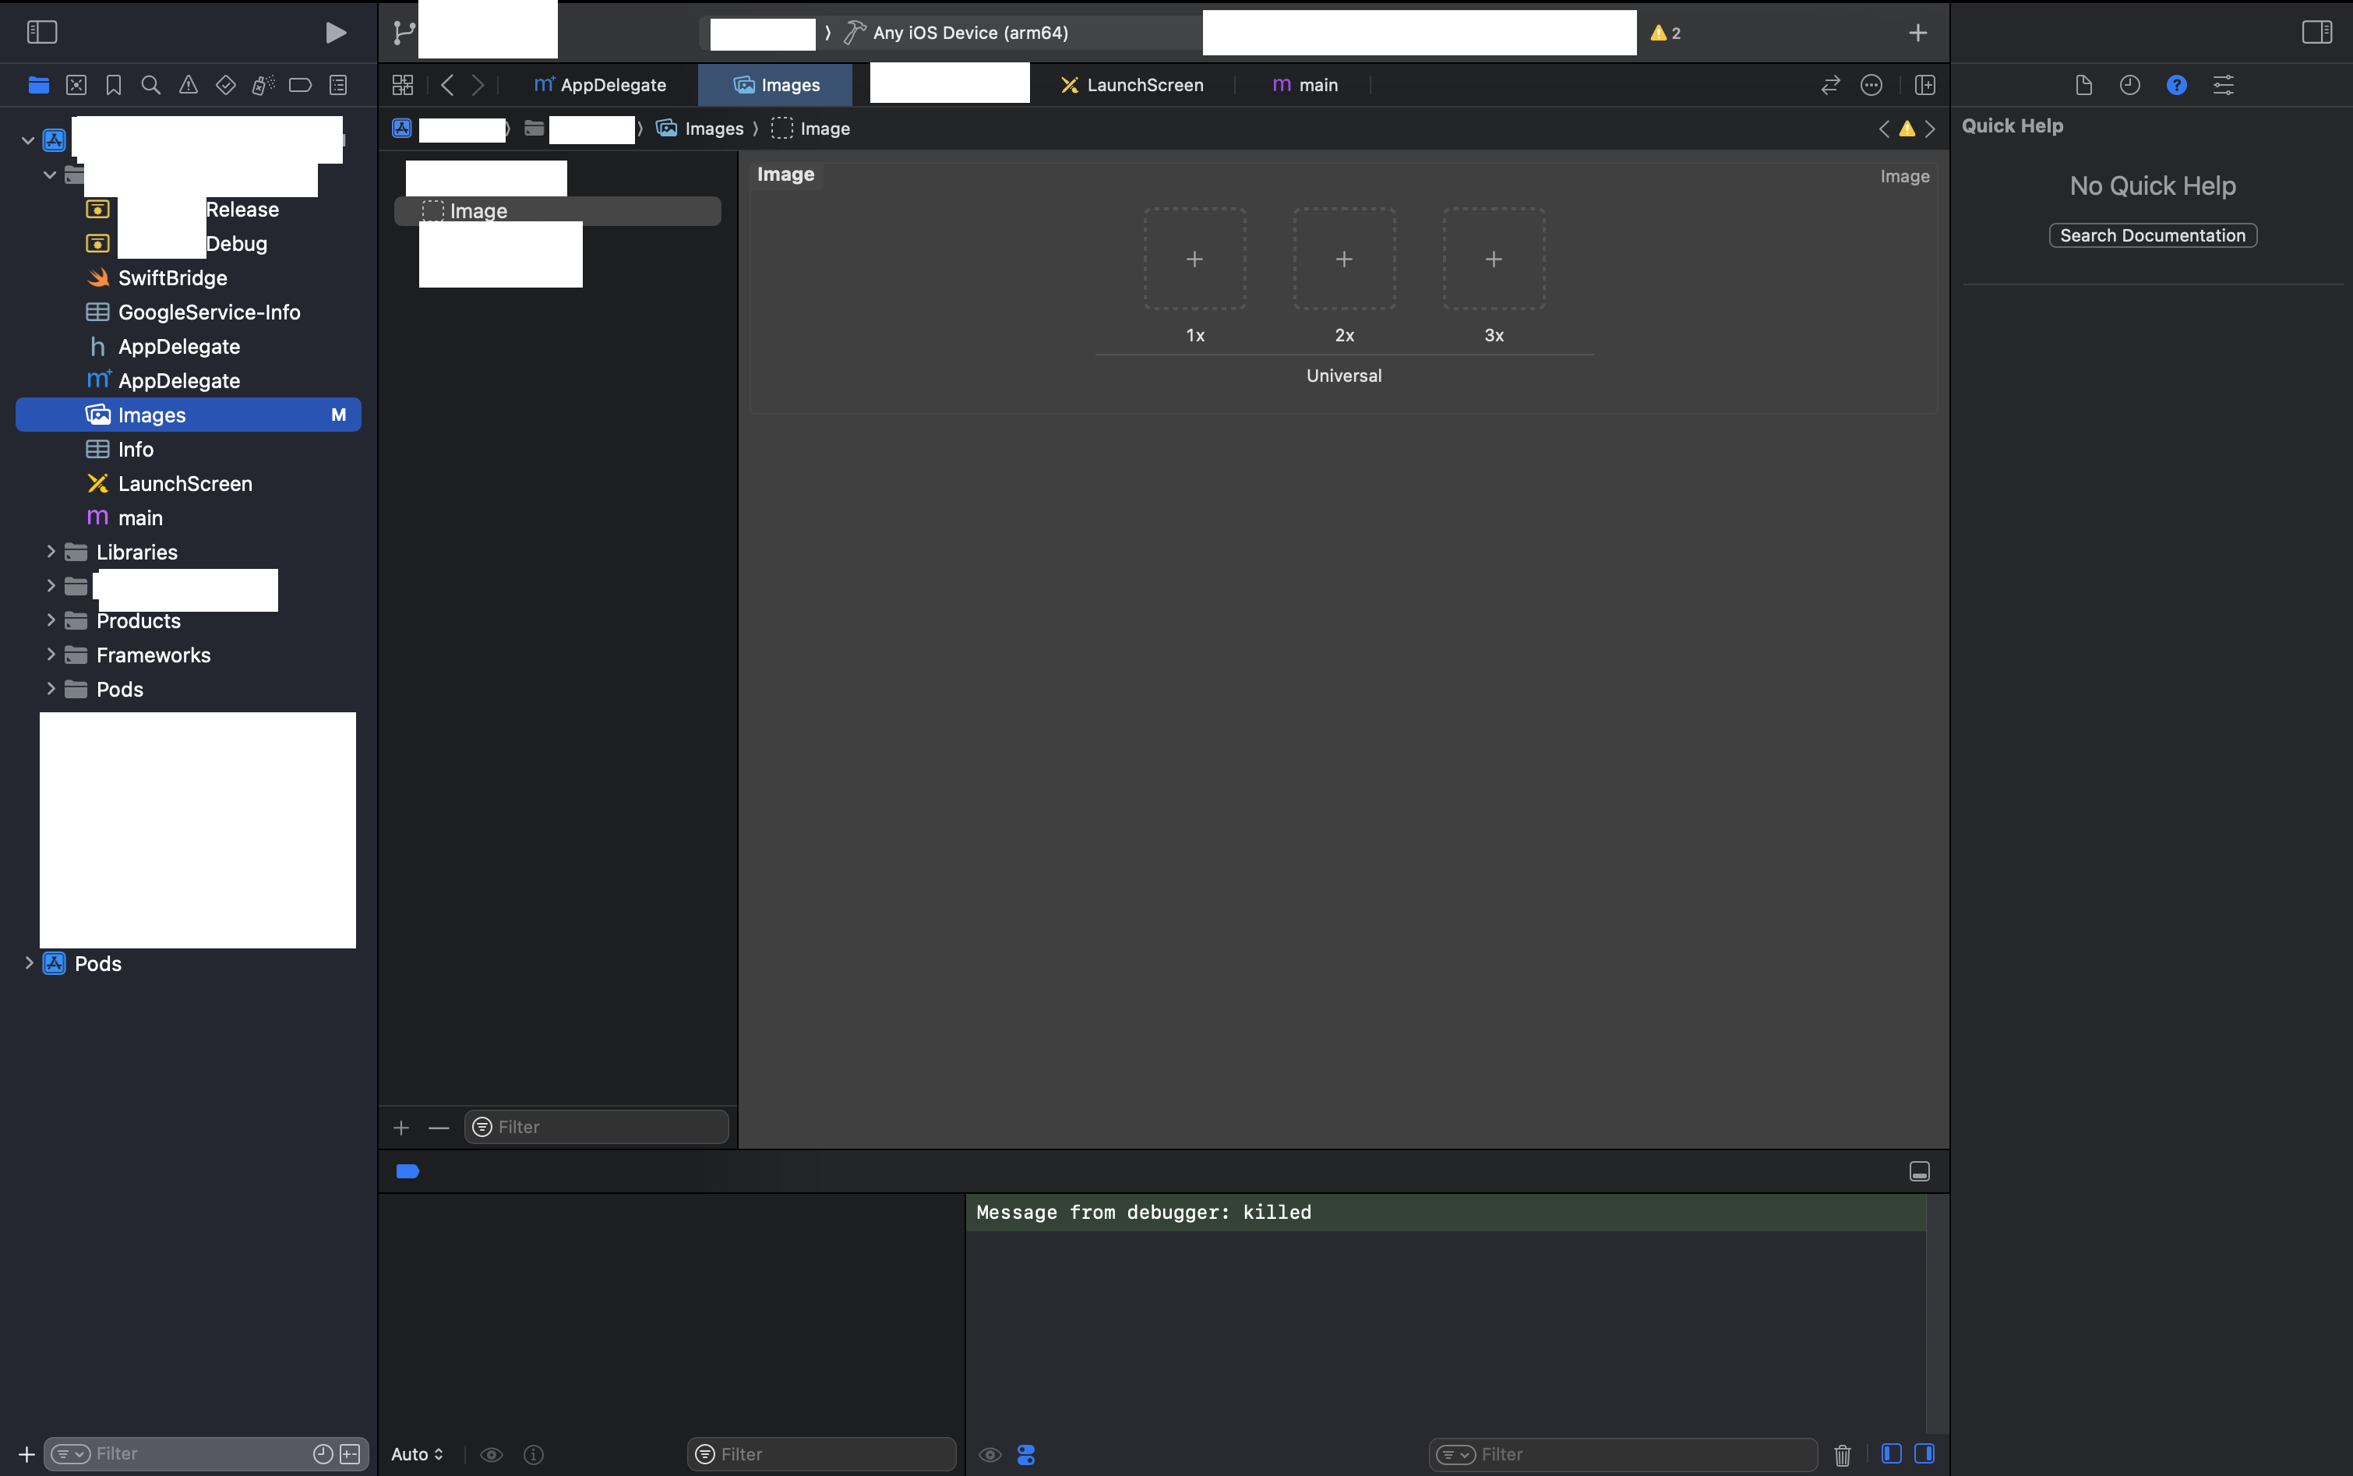Open the Bookmark navigator icon

[113, 85]
